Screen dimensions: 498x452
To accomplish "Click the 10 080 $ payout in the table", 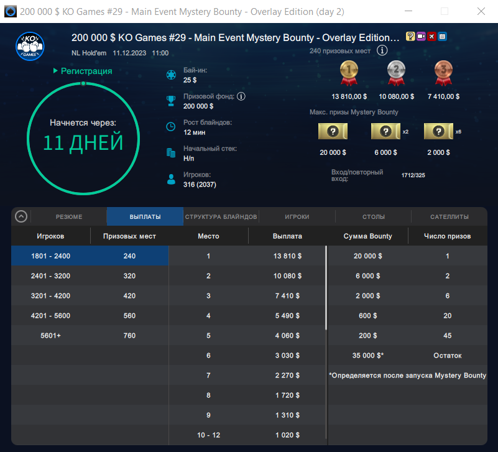I will point(287,275).
